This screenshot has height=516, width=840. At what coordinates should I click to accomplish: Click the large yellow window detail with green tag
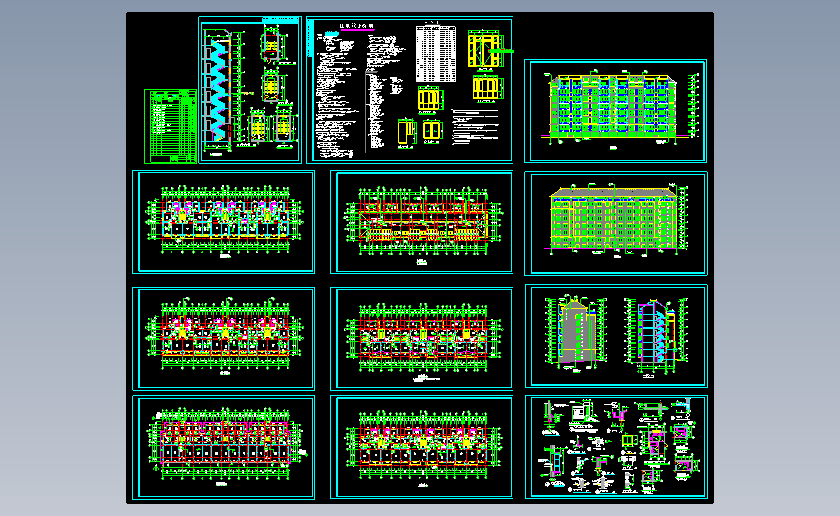(x=486, y=48)
